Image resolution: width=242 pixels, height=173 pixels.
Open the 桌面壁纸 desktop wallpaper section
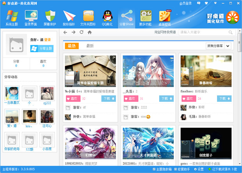pos(165,18)
